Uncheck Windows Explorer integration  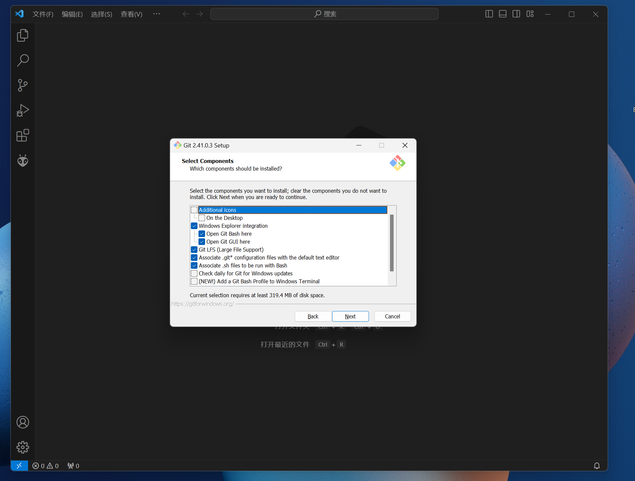(x=194, y=226)
